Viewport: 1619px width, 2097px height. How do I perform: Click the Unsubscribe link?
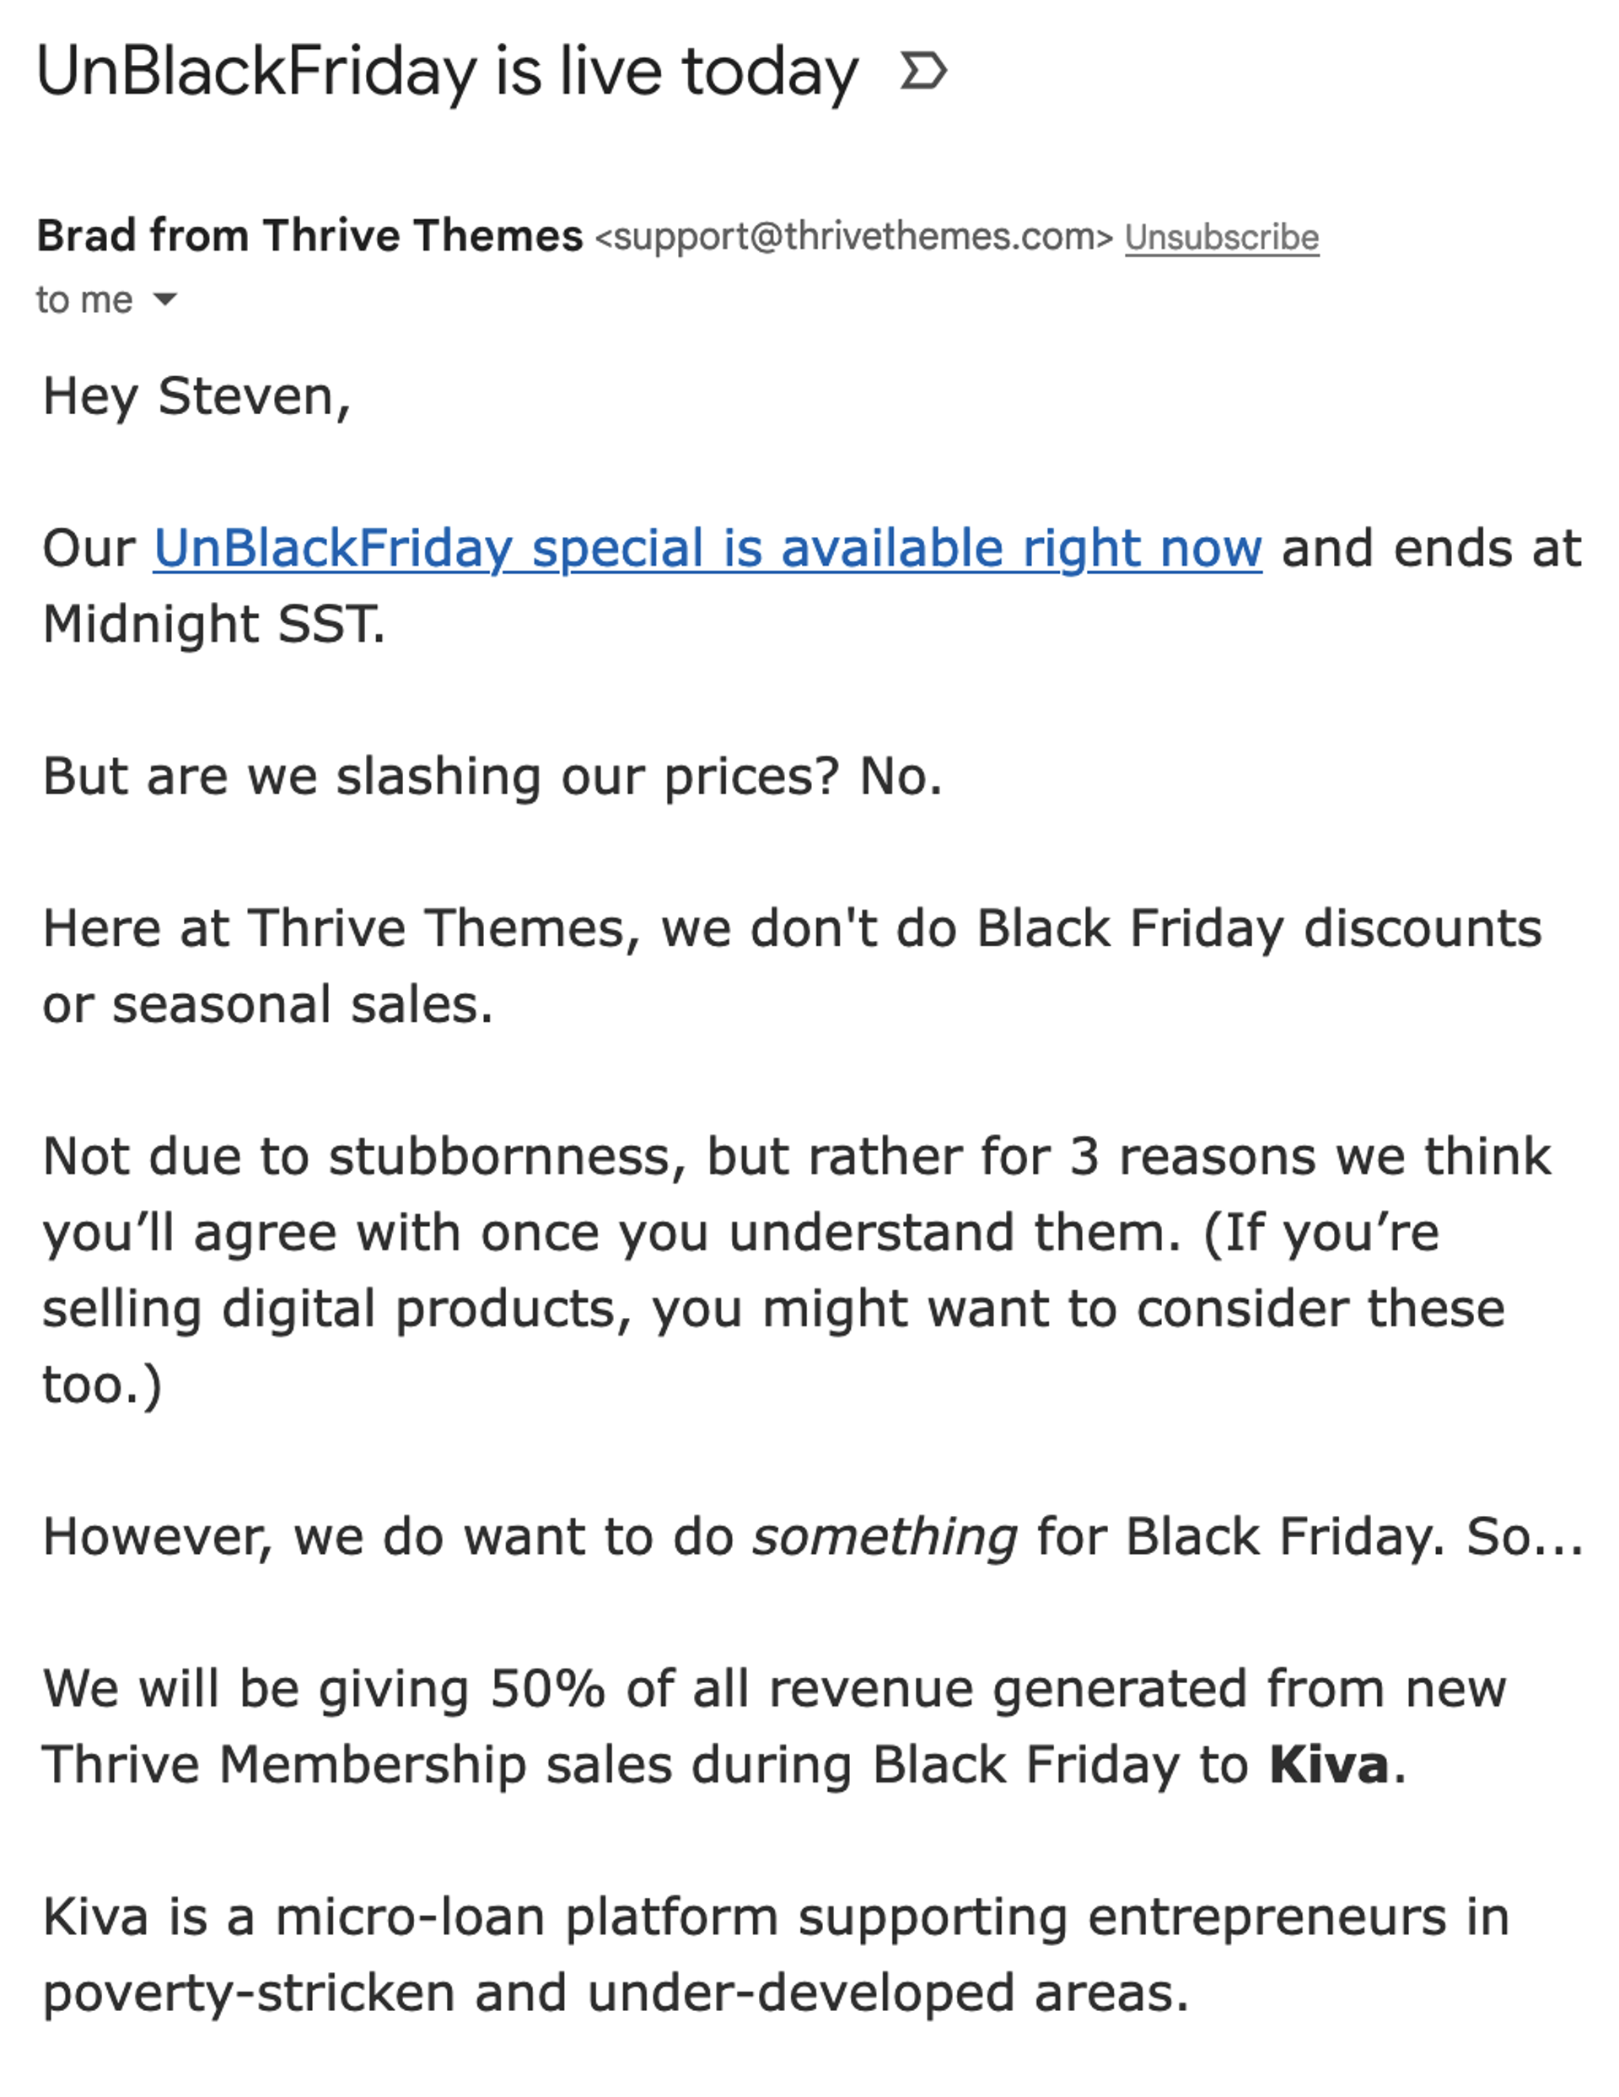1222,237
